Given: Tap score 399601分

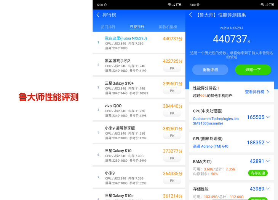Looking at the screenshot, I should click(173, 84).
